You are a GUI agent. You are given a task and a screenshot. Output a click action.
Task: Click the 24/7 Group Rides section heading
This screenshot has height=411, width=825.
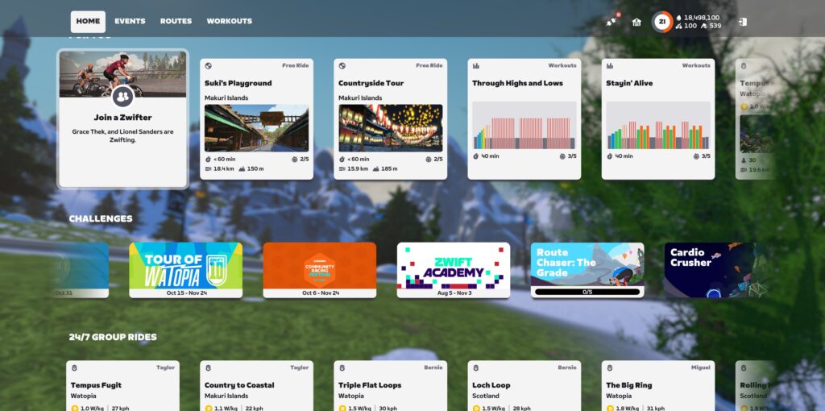(x=113, y=337)
